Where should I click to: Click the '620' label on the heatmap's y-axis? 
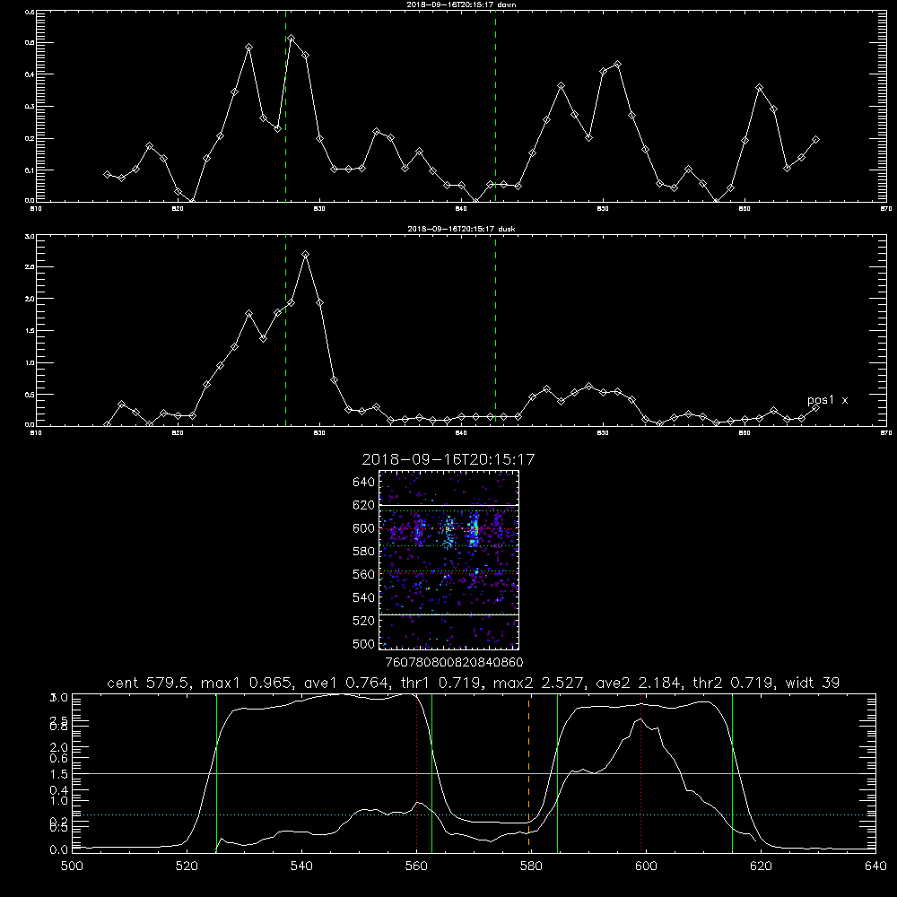click(364, 505)
